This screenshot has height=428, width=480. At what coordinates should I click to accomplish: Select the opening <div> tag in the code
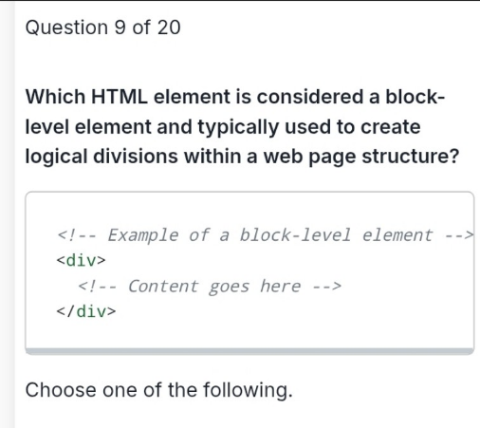click(x=81, y=261)
